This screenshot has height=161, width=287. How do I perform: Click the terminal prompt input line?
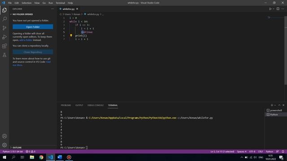click(87, 148)
